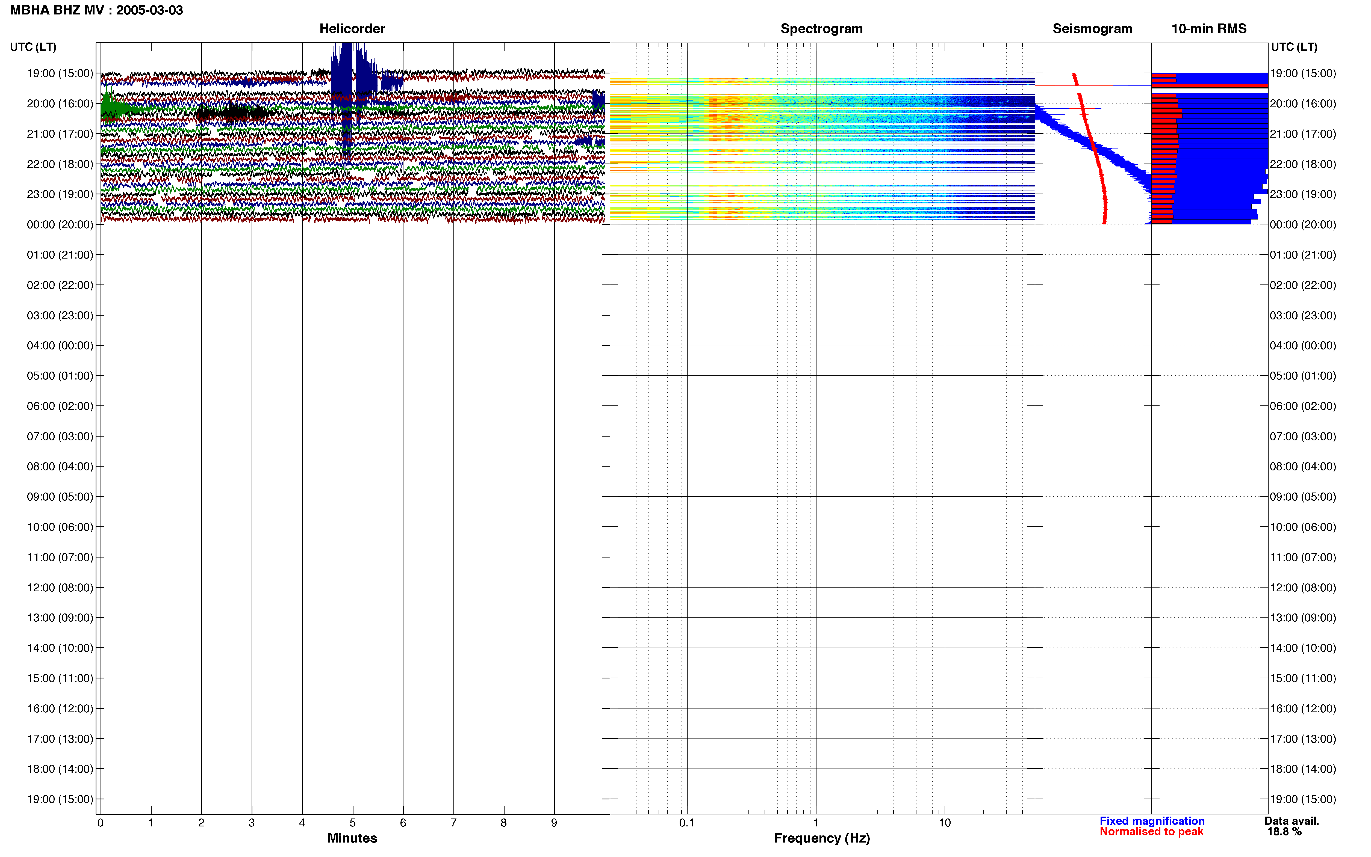Click the red 'Normalised to peak' legend text
Image resolution: width=1371 pixels, height=857 pixels.
(1151, 832)
